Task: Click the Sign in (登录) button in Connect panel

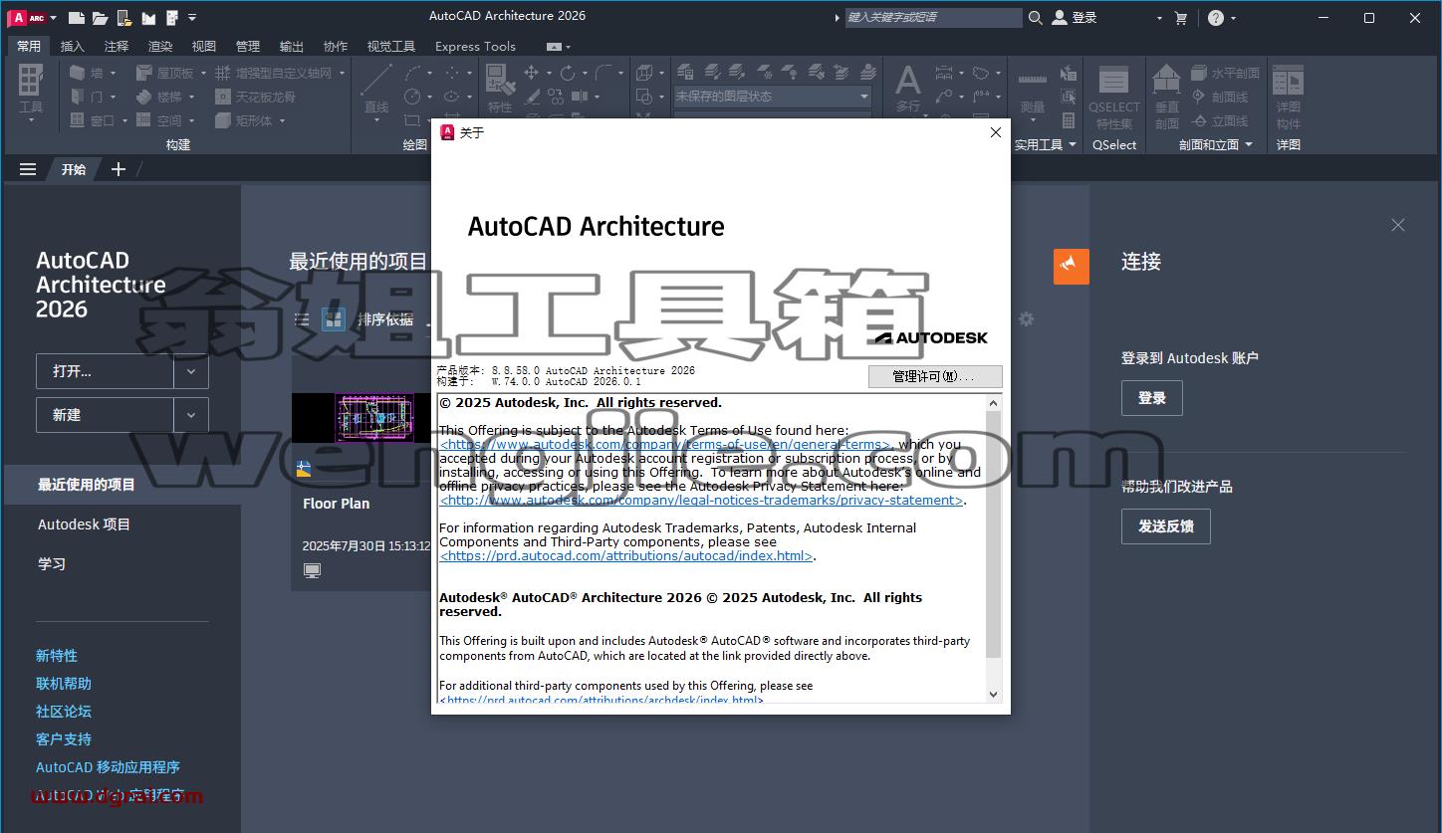Action: (x=1152, y=398)
